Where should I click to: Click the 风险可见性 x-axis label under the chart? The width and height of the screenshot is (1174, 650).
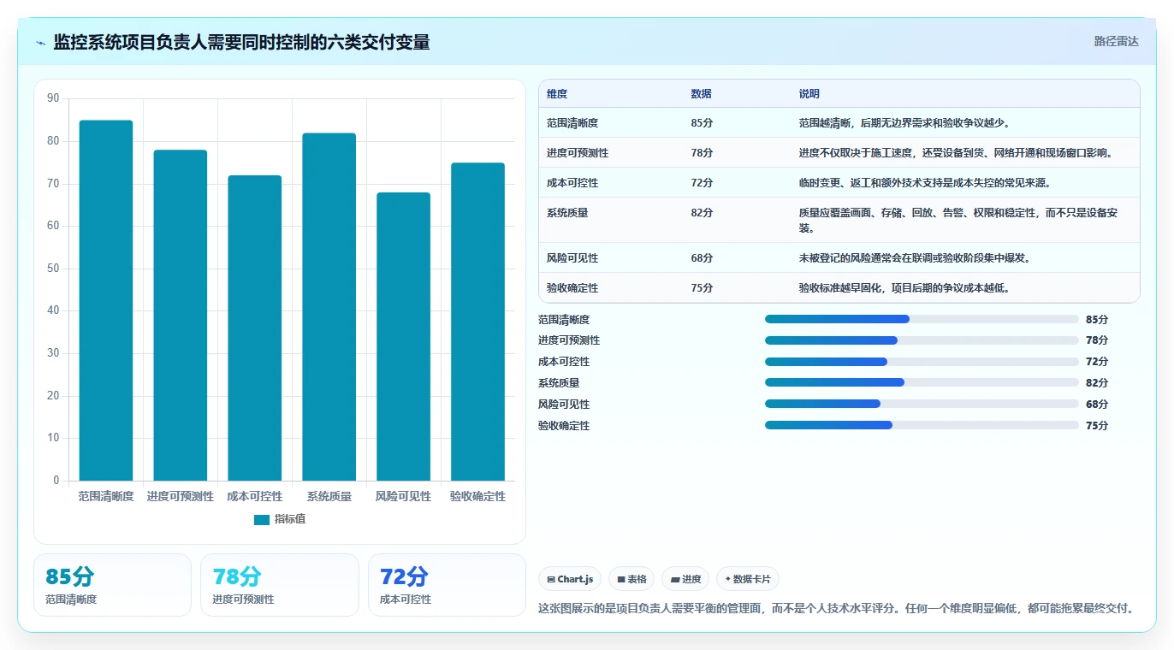tap(404, 496)
